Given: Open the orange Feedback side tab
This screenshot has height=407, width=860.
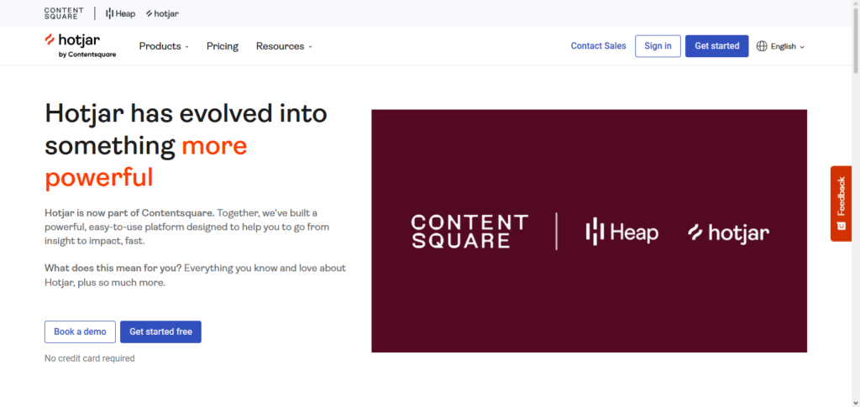Looking at the screenshot, I should coord(841,203).
